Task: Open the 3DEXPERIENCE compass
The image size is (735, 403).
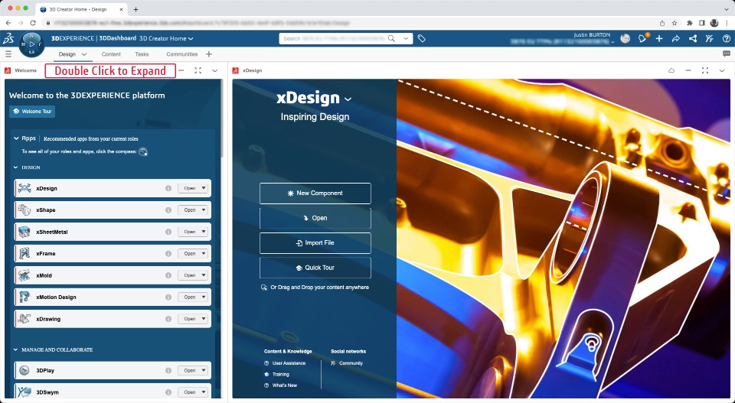Action: (x=31, y=44)
